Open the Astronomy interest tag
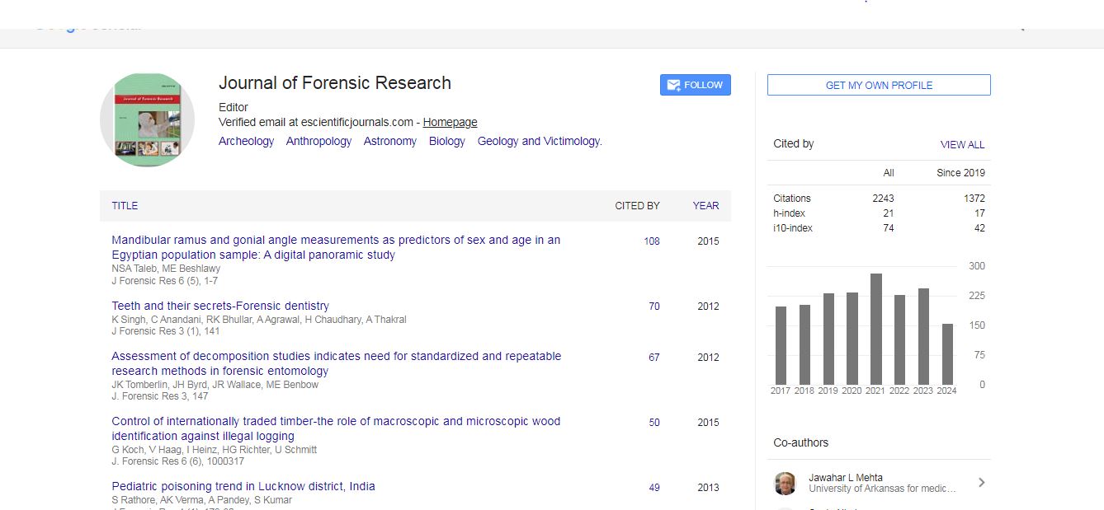 tap(389, 141)
